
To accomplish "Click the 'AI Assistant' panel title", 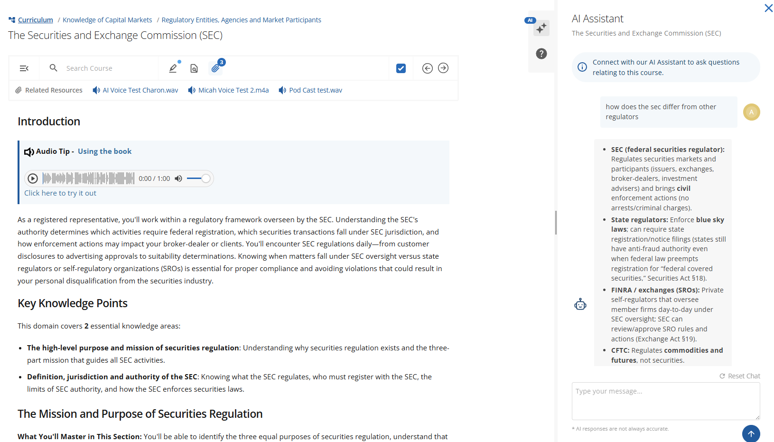I will coord(597,19).
